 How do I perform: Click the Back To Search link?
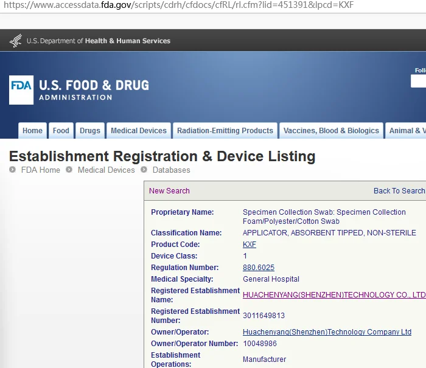(400, 191)
